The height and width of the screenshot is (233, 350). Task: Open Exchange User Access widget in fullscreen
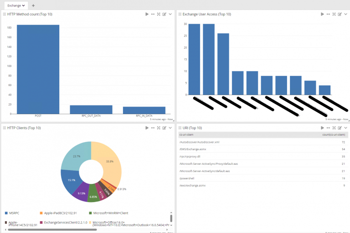[334, 14]
